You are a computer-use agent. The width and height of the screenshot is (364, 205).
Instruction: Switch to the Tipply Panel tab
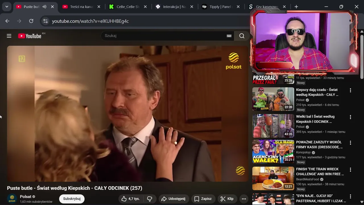pyautogui.click(x=220, y=7)
